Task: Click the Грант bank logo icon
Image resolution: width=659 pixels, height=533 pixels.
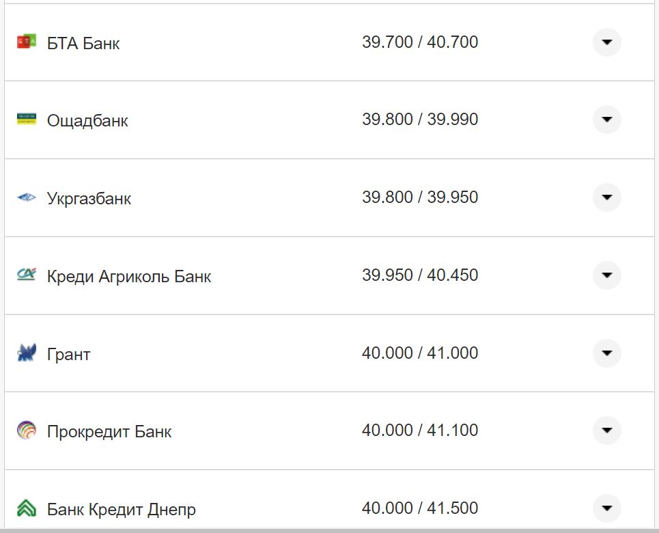Action: [26, 353]
